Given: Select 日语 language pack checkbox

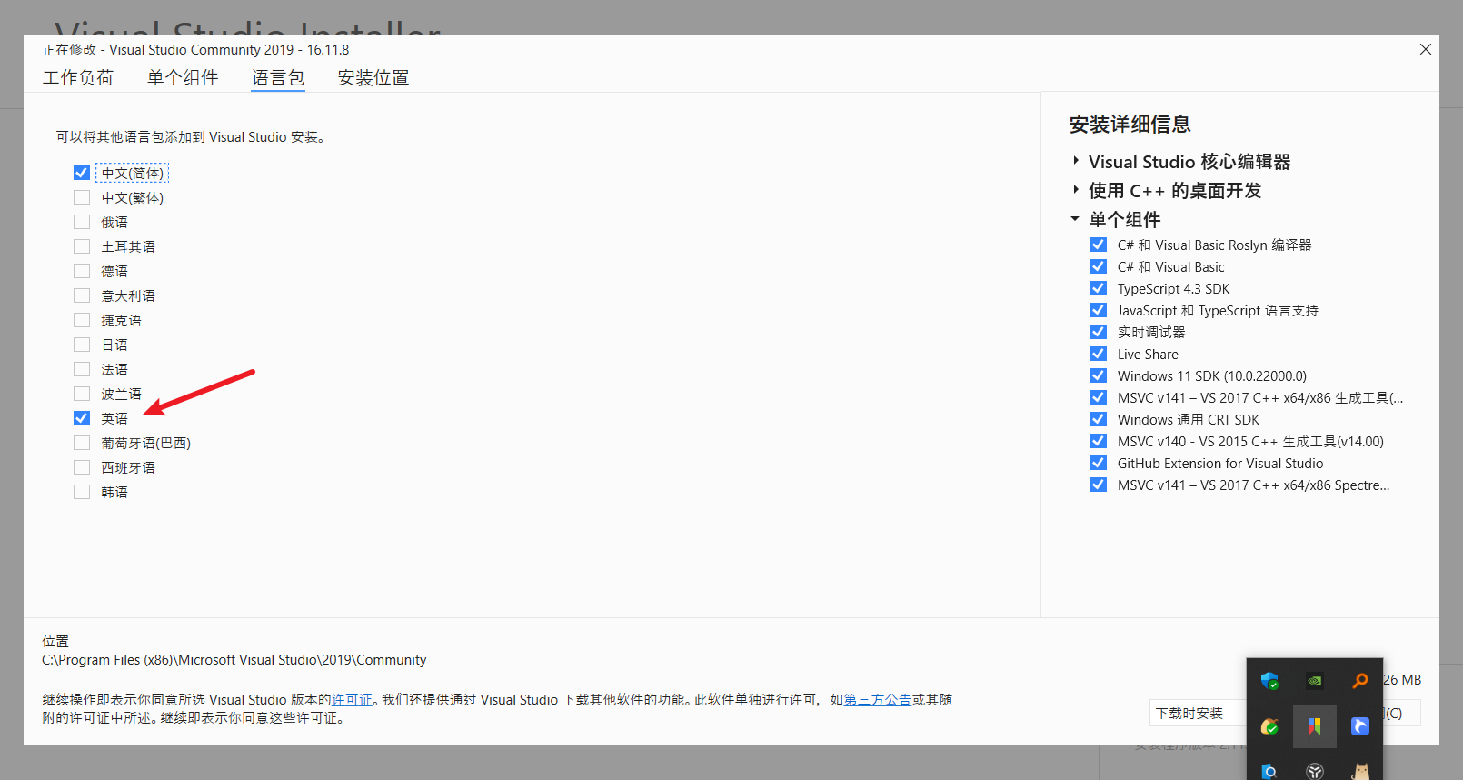Looking at the screenshot, I should 82,345.
